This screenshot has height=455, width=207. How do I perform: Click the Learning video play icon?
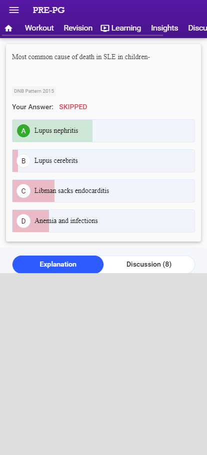(x=105, y=28)
